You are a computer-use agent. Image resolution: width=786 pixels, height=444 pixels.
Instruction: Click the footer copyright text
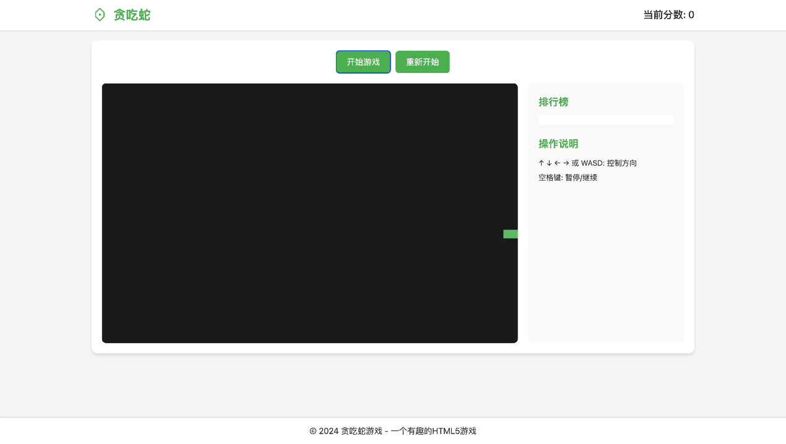[392, 431]
